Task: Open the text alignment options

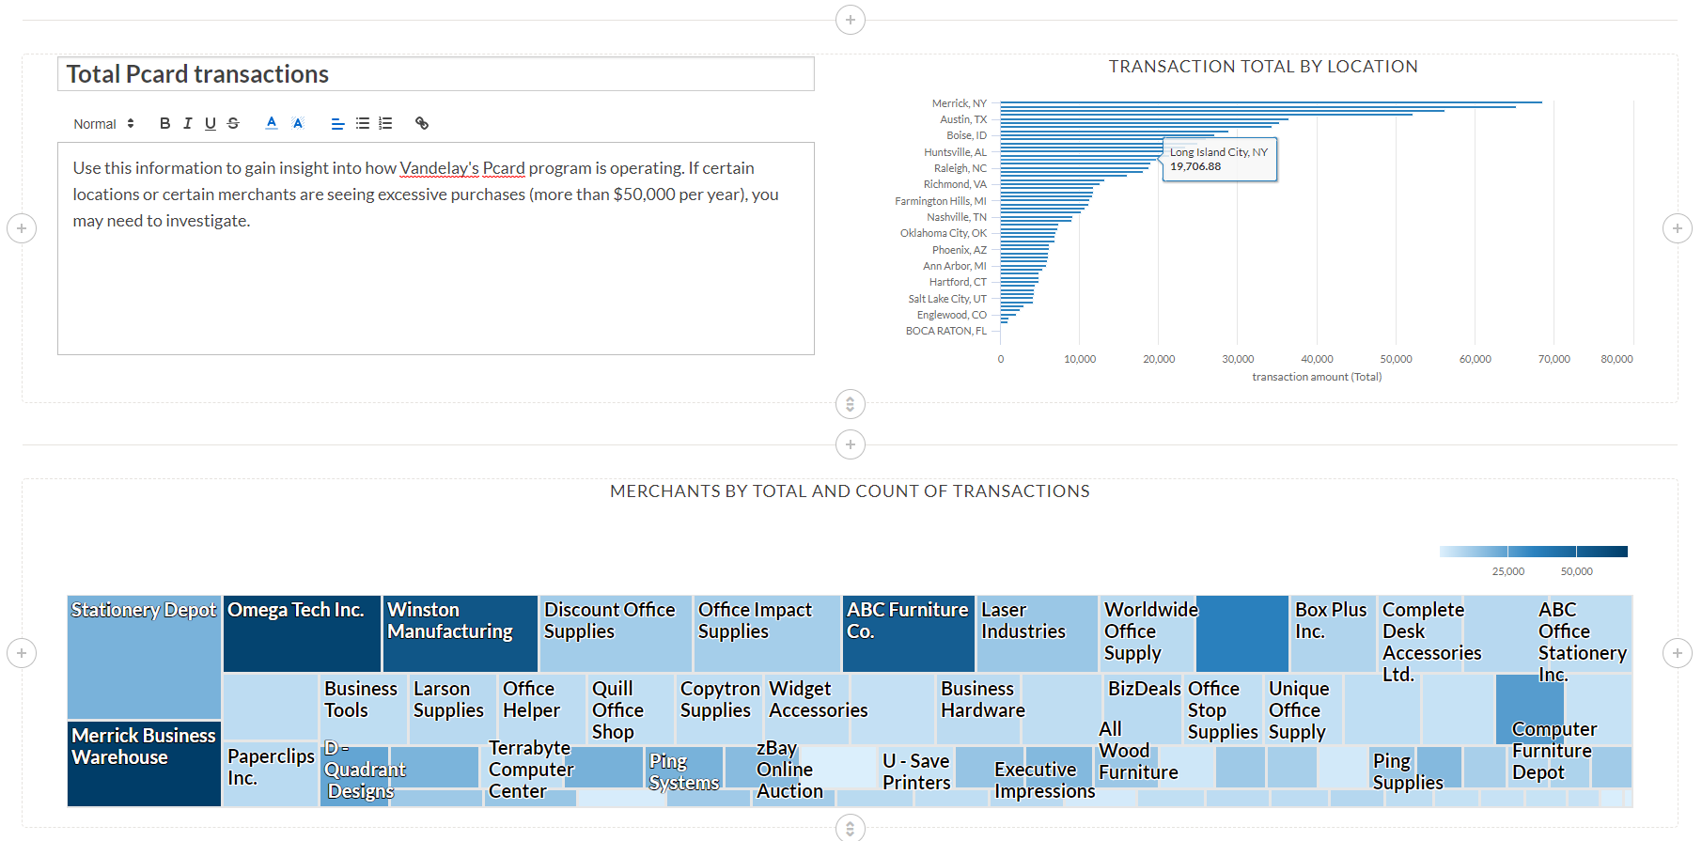Action: pyautogui.click(x=337, y=123)
